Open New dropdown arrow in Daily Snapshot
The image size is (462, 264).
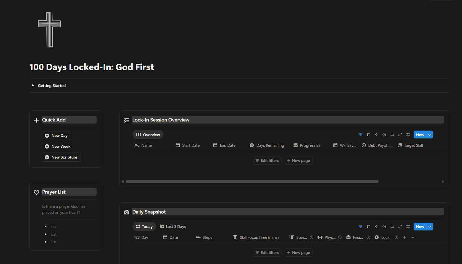click(x=430, y=227)
